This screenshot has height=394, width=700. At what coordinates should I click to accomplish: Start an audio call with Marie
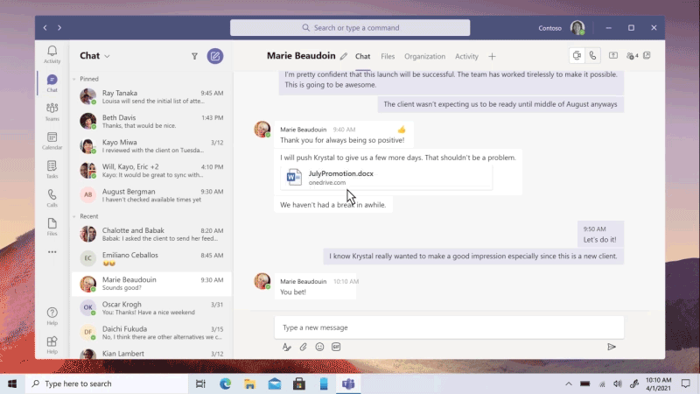(x=593, y=56)
